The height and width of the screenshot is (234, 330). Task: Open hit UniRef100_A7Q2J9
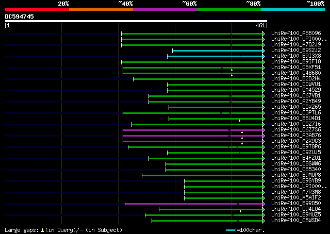296,45
